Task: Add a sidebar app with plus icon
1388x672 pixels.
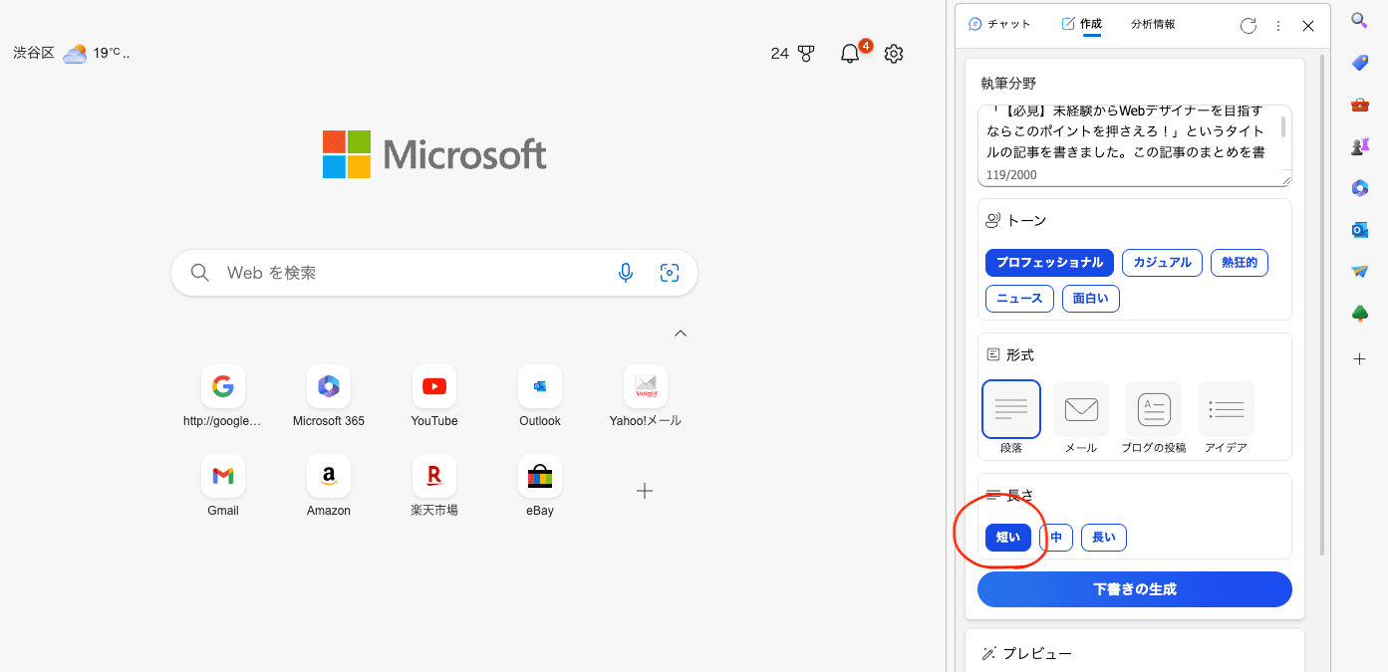Action: coord(1359,358)
